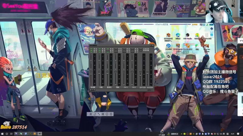Move the middle small slider of 麦克风

(108, 69)
